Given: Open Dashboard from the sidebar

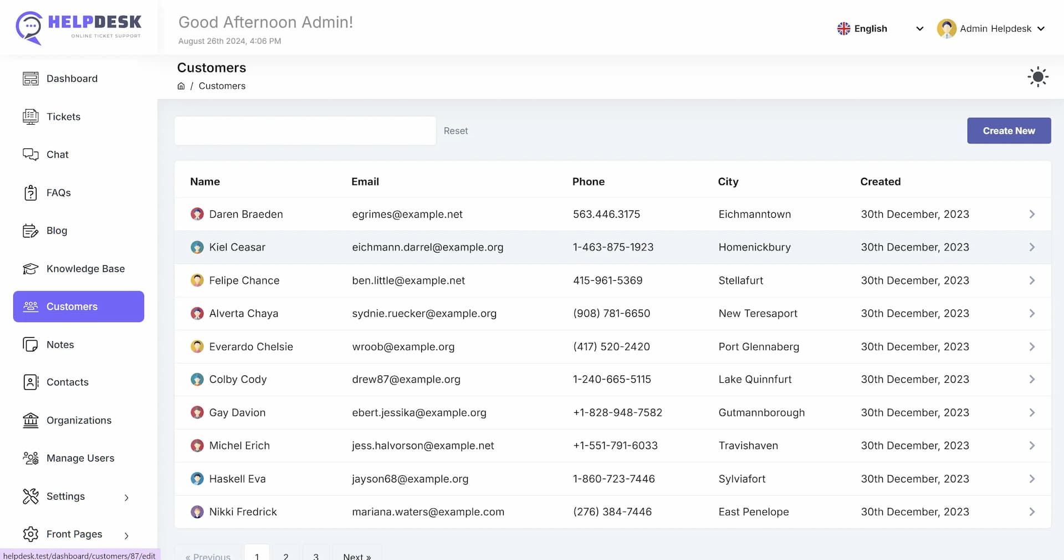Looking at the screenshot, I should click(x=79, y=79).
